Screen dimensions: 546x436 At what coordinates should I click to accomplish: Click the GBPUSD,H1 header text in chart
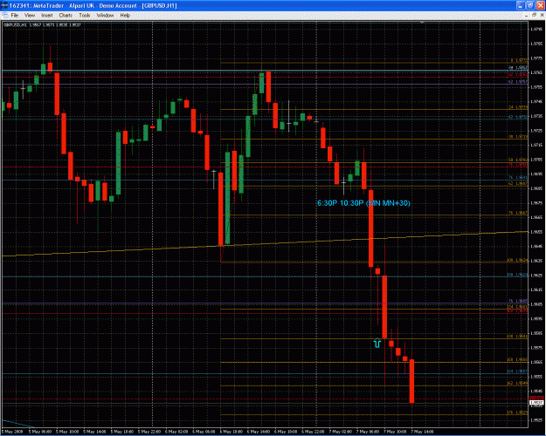[x=42, y=25]
